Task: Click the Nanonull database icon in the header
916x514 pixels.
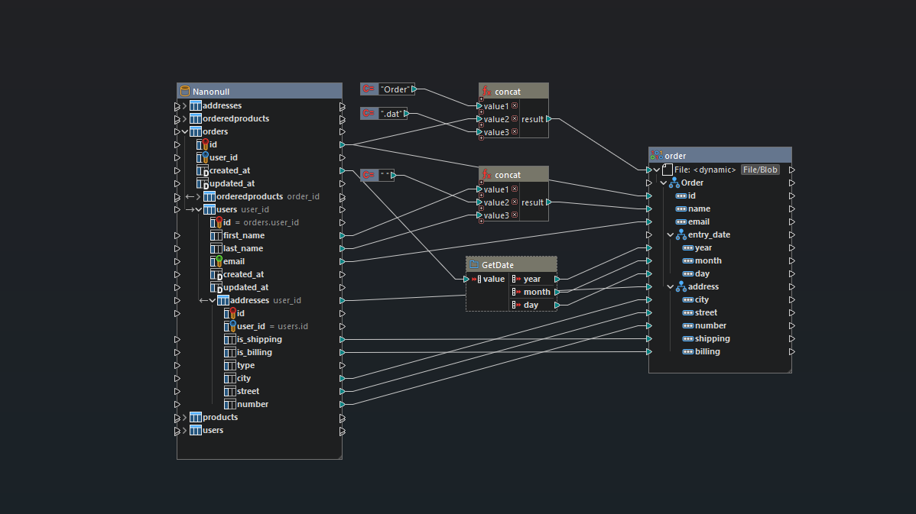Action: pos(184,91)
